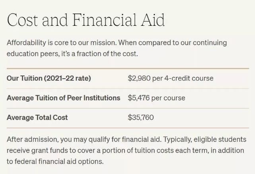This screenshot has width=255, height=174.
Task: Select the "$35,760" total cost value
Action: 140,117
